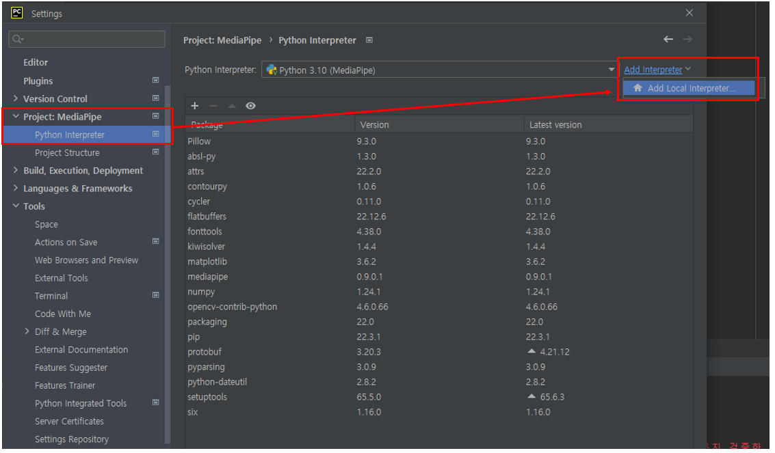Sort by the Version column header
The image size is (775, 453).
439,124
